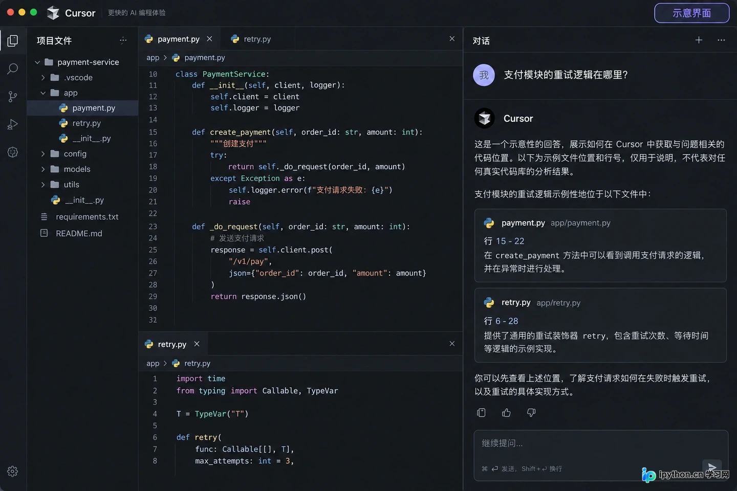
Task: Close the retry.py tab in lower editor
Action: pos(197,344)
